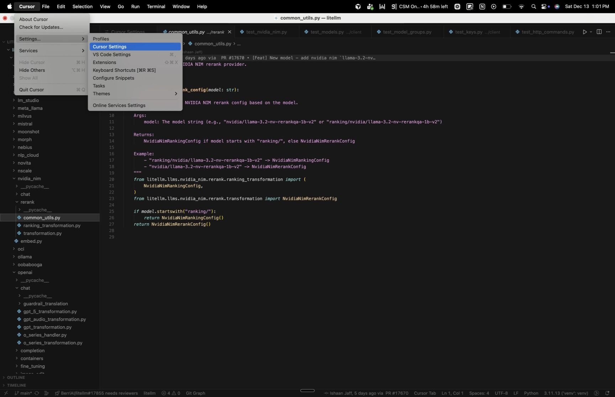Switch to the test_nvidia_nim.py tab
Screen dimensions: 615x397
point(267,32)
